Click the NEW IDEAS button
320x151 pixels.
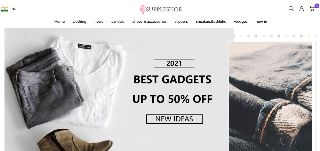tap(174, 119)
